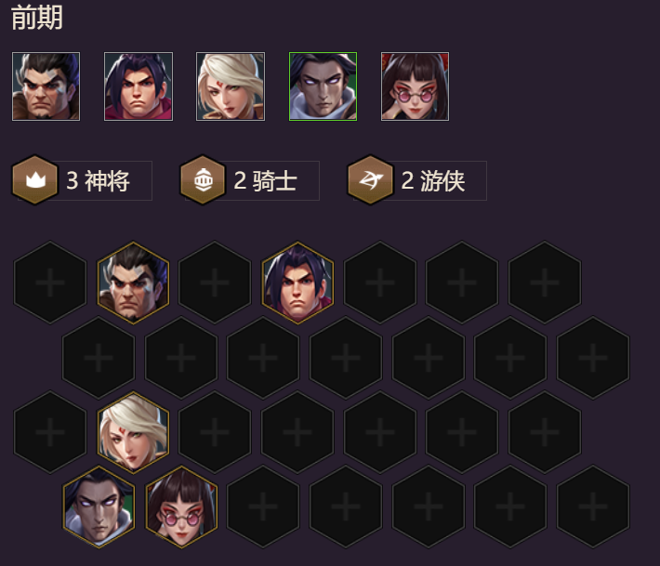Click the scarred bearded man square portrait
Image resolution: width=660 pixels, height=566 pixels.
coord(46,86)
